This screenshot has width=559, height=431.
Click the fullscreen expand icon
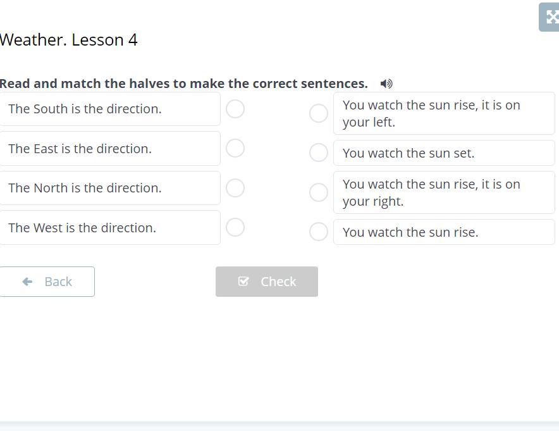551,17
